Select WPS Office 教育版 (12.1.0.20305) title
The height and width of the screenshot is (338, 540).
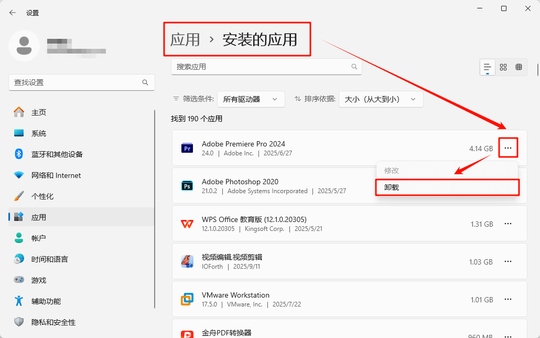coord(254,219)
